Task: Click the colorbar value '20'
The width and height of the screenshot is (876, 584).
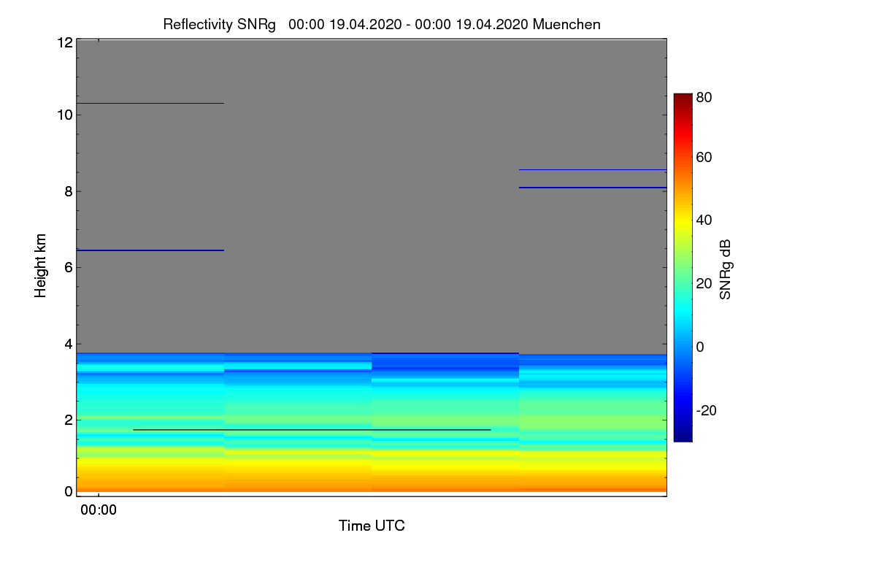Action: pyautogui.click(x=704, y=283)
